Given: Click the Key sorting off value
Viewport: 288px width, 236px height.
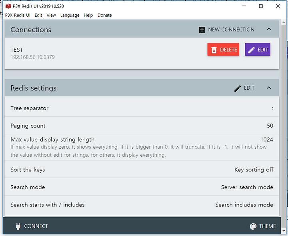Looking at the screenshot, I should click(x=254, y=170).
